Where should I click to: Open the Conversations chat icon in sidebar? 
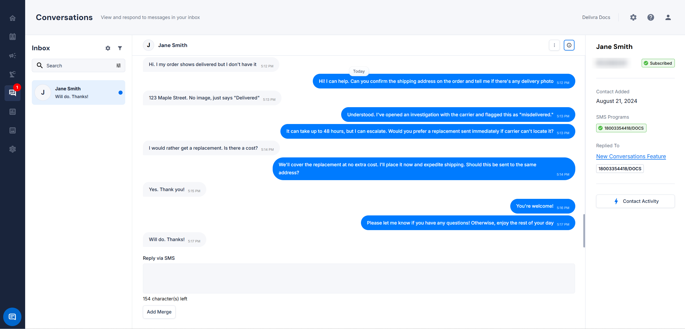(x=13, y=93)
